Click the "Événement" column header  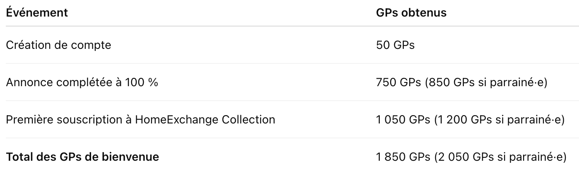coord(36,13)
